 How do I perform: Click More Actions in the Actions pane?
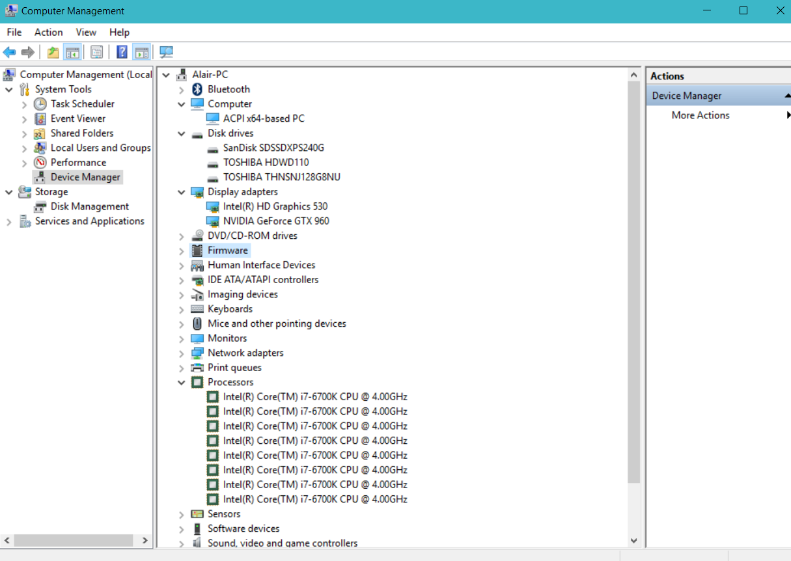pyautogui.click(x=700, y=115)
